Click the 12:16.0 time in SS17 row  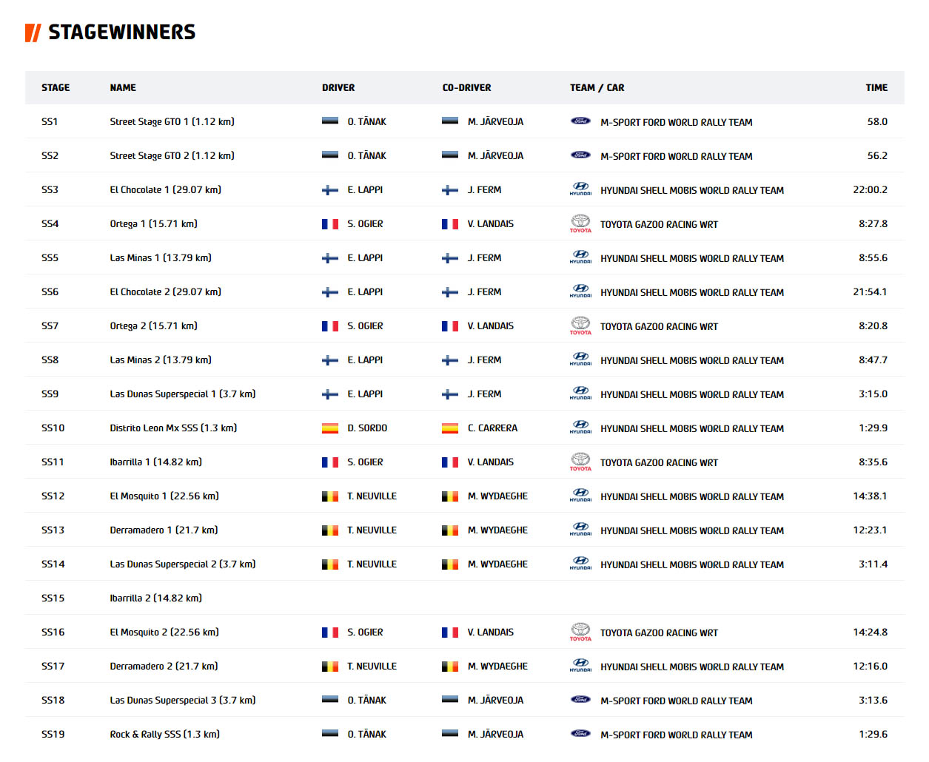tap(870, 666)
